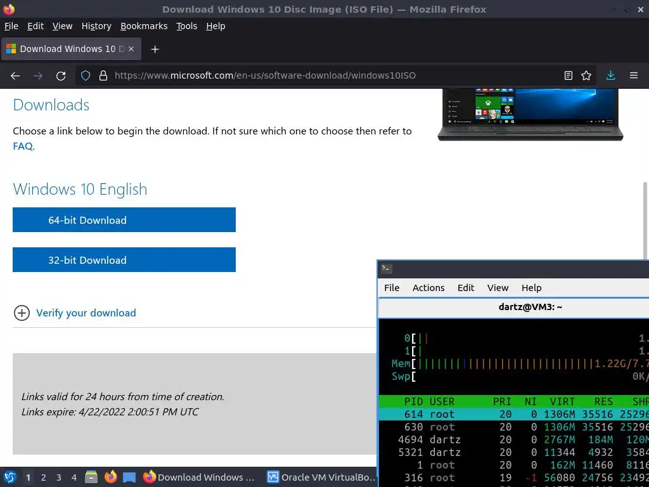Click the blue desktop icon in taskbar

coord(129,477)
